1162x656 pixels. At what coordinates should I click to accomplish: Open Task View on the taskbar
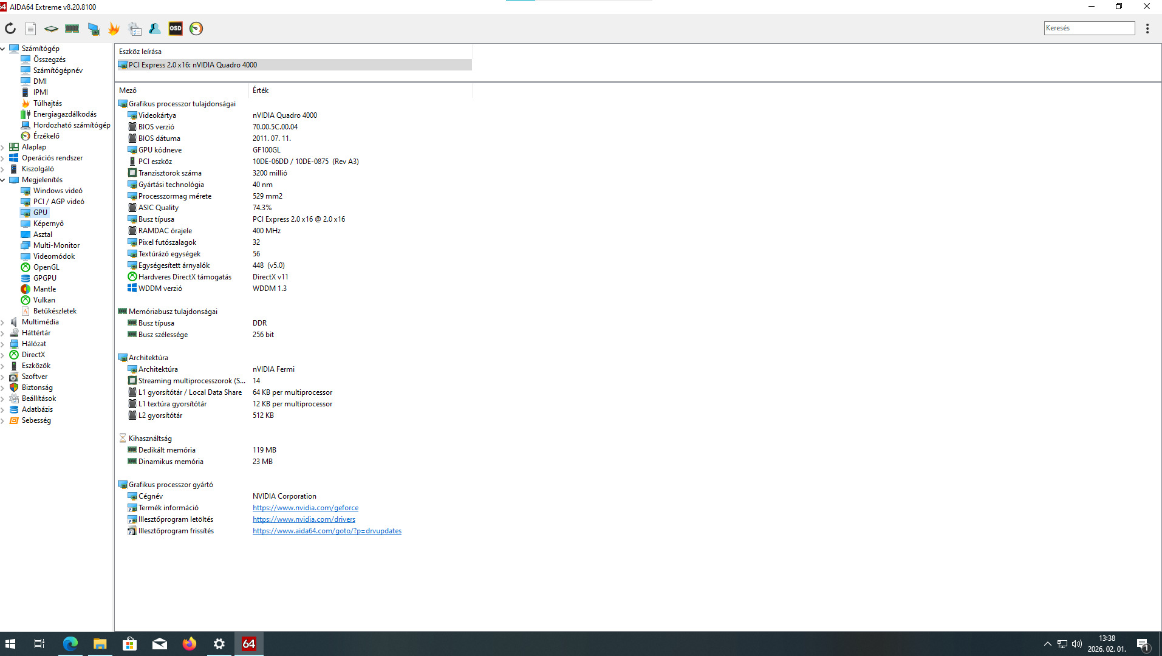(x=39, y=644)
